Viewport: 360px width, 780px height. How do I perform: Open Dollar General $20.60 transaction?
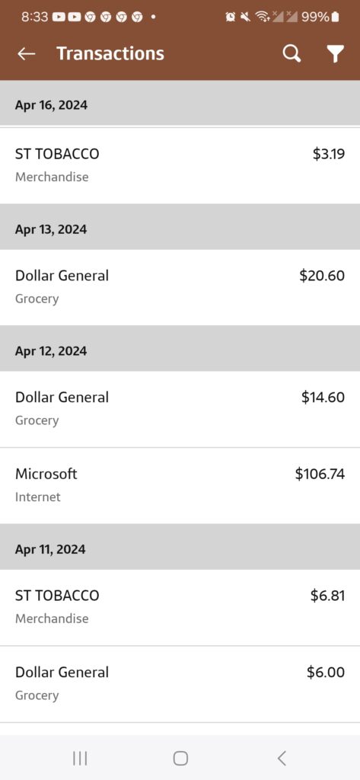180,287
